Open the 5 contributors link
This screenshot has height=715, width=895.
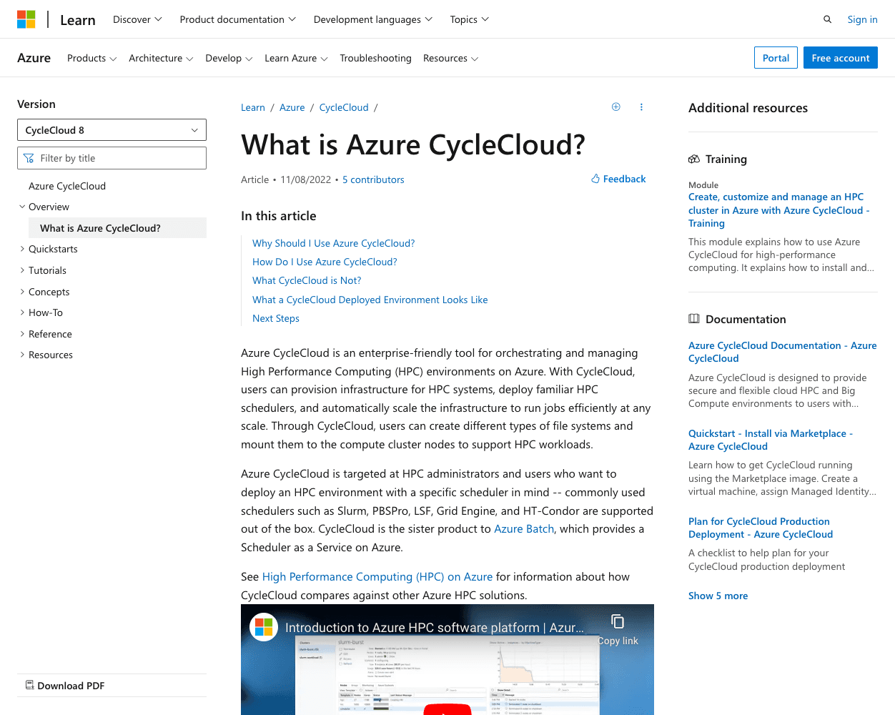(x=373, y=179)
